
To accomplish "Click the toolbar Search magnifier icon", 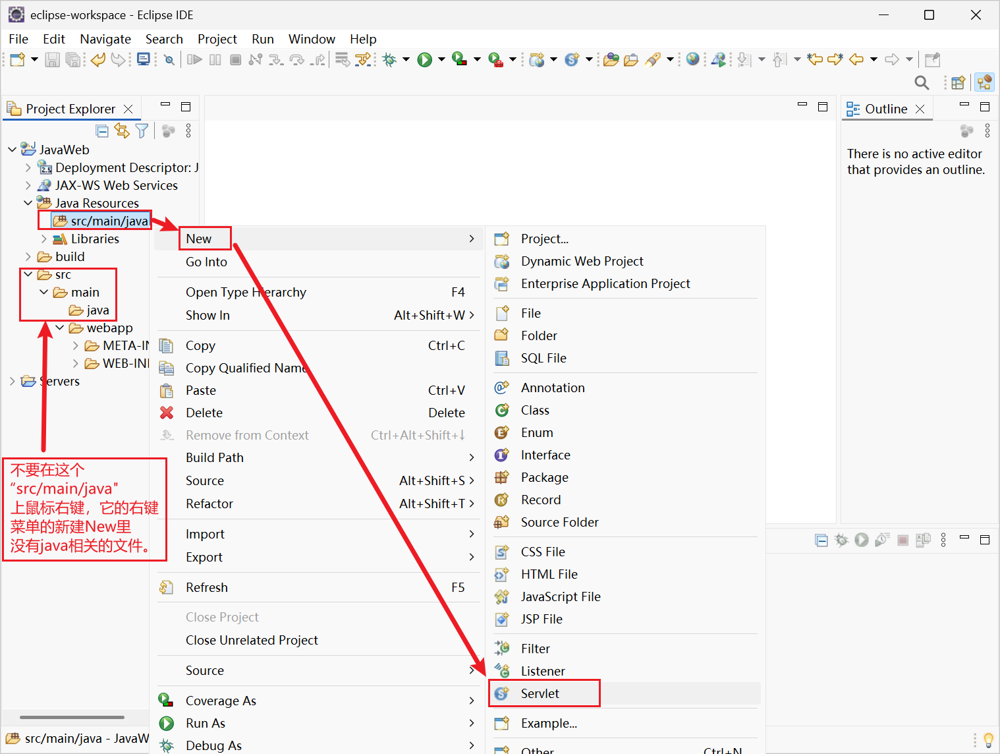I will 922,82.
